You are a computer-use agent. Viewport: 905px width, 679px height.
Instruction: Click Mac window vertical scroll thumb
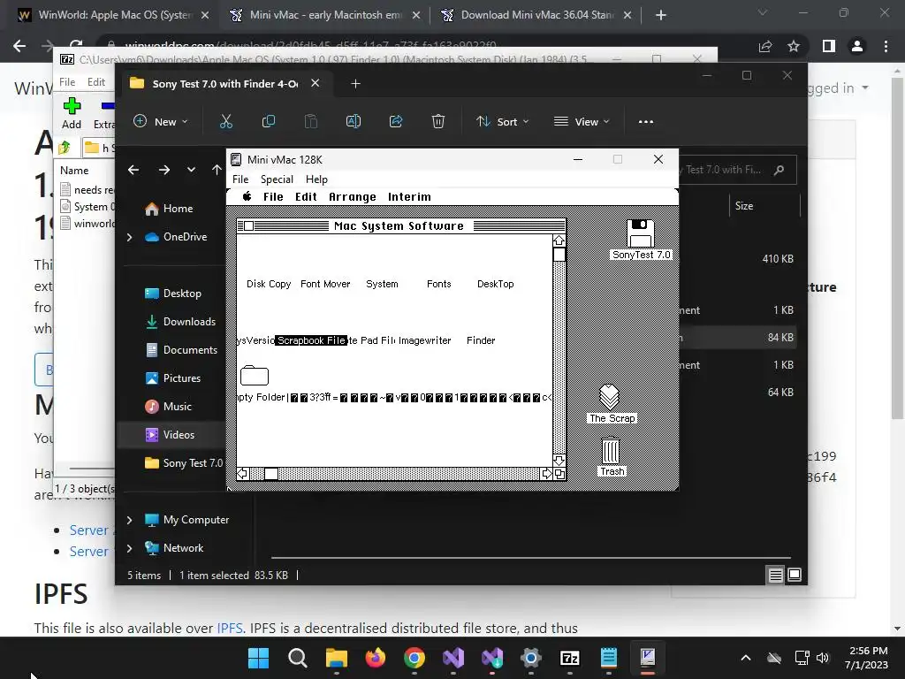coord(559,255)
